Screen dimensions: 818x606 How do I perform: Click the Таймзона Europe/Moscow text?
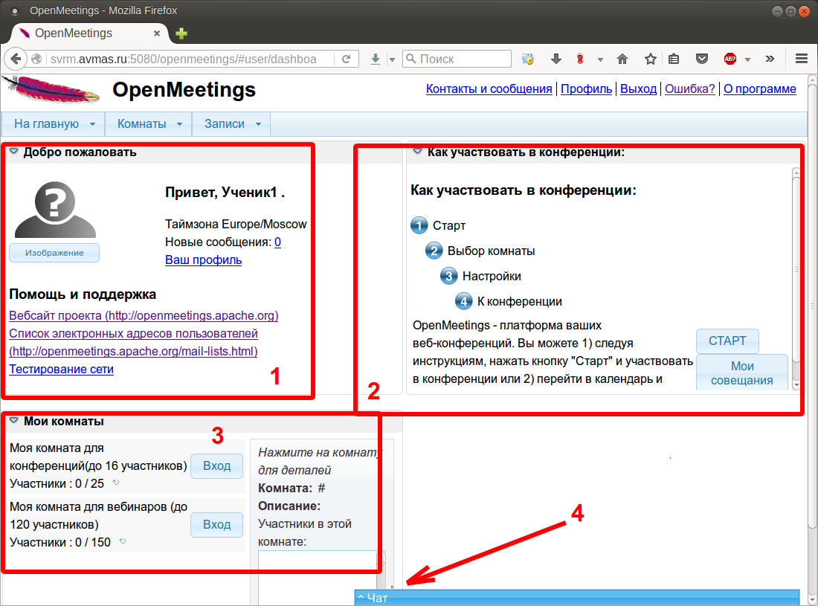point(236,225)
